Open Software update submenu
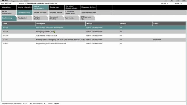The image size is (187, 105). [56, 12]
